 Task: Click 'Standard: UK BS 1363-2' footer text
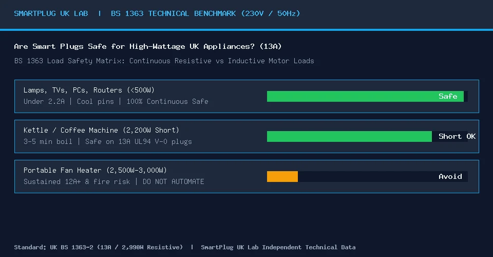coord(99,247)
